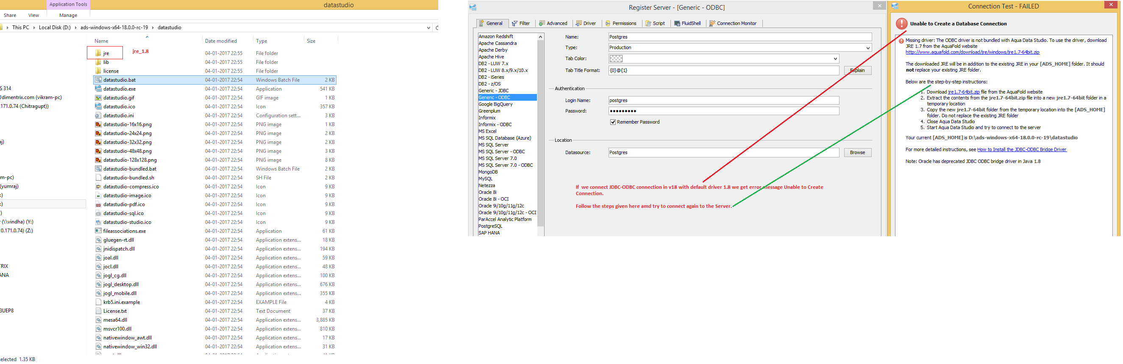Open How to Install the JDBC-ODBC Bridge Driver link
1123x364 pixels.
pos(1021,150)
